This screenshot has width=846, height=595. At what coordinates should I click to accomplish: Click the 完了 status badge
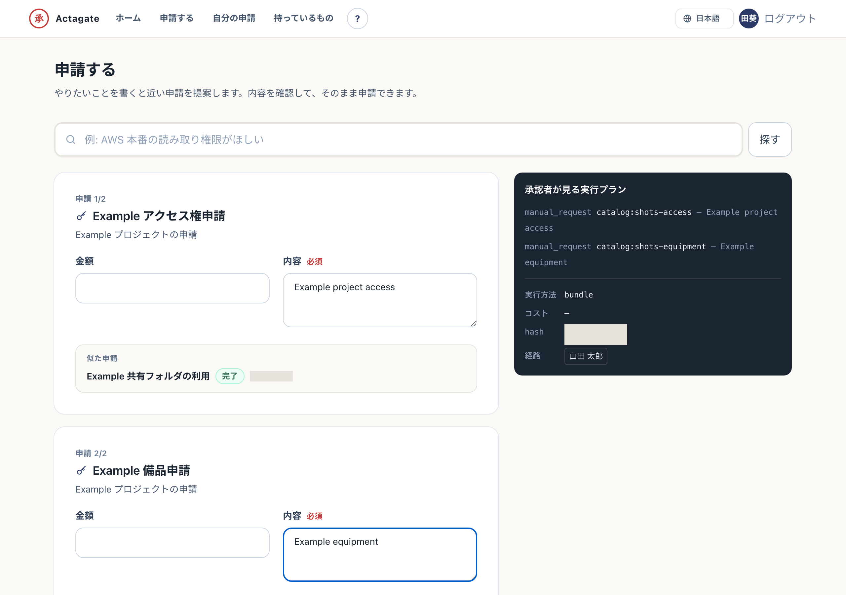(230, 377)
